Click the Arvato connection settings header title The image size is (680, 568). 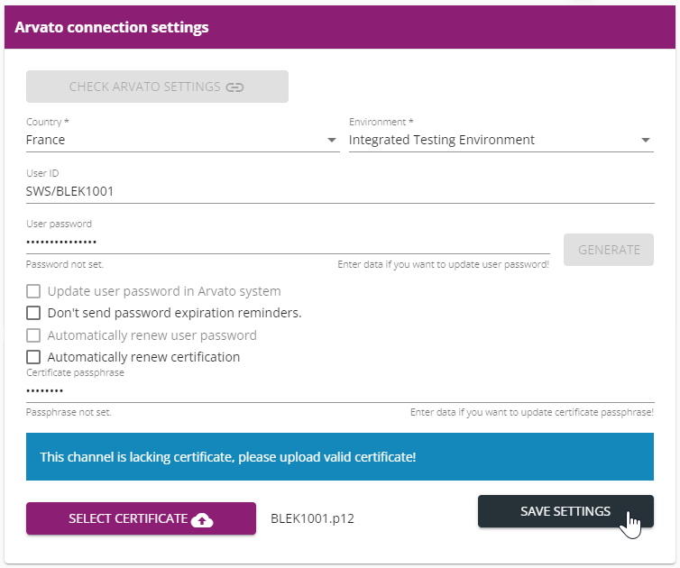click(112, 27)
